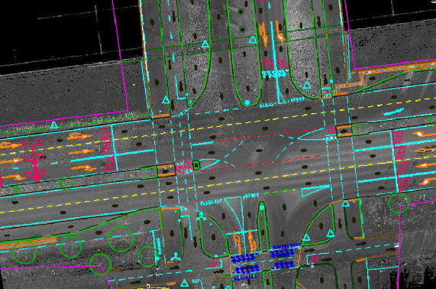The height and width of the screenshot is (289, 436).
Task: Select the cyan pedestrian symbol near blue crosswalk
Action: [175, 257]
